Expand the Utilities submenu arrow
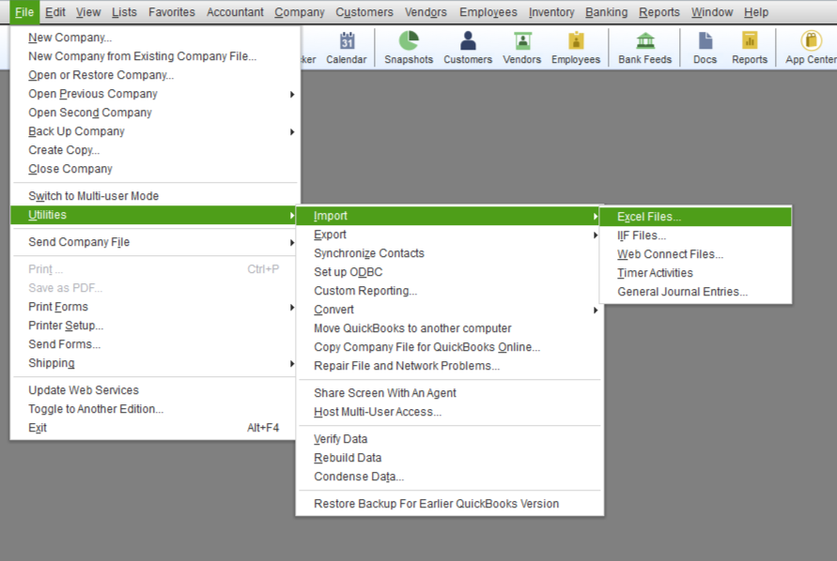The image size is (837, 561). point(292,216)
